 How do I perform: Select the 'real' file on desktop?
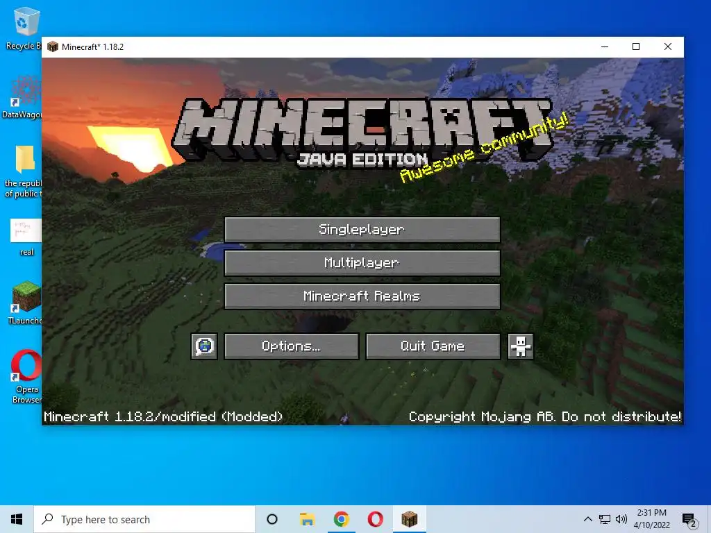pos(26,237)
